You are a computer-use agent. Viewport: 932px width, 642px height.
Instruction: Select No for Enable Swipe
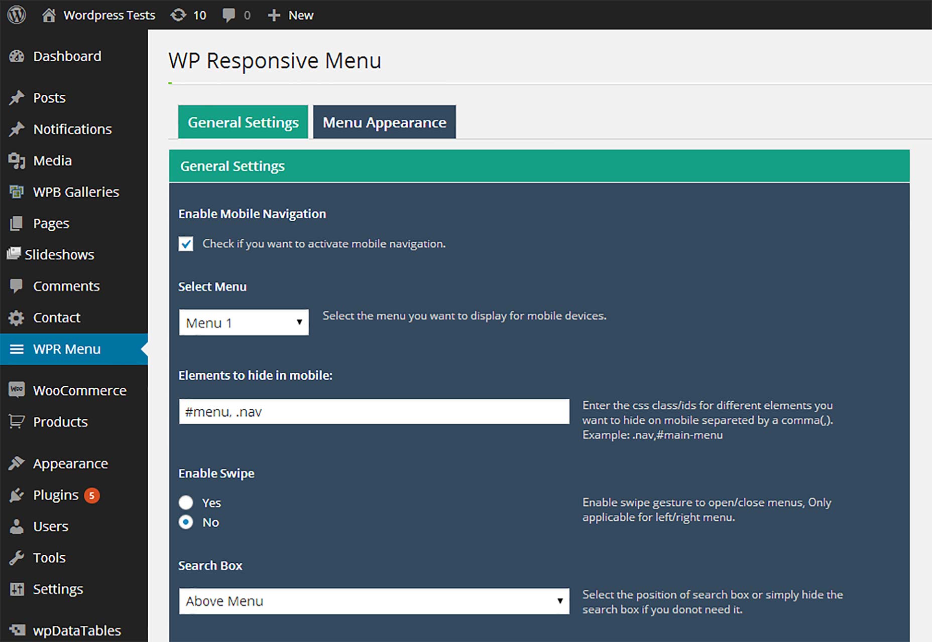point(186,522)
